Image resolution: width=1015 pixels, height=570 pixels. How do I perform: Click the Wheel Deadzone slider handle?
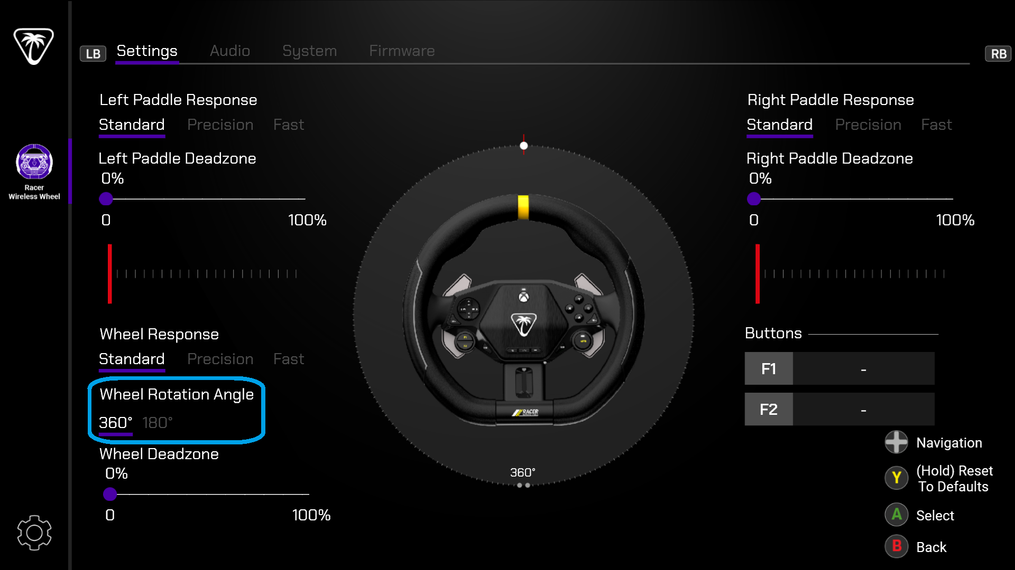[x=110, y=494]
